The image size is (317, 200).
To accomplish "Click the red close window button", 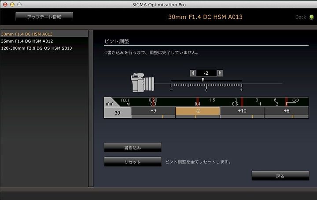I will pos(5,4).
